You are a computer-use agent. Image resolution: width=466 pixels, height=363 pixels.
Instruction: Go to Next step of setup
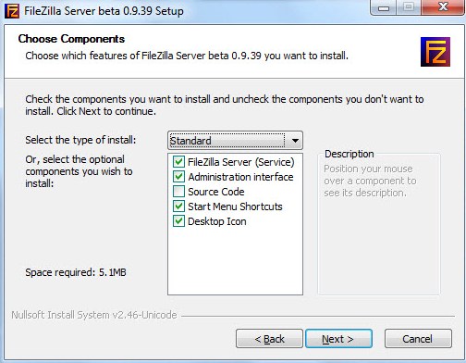click(x=338, y=339)
